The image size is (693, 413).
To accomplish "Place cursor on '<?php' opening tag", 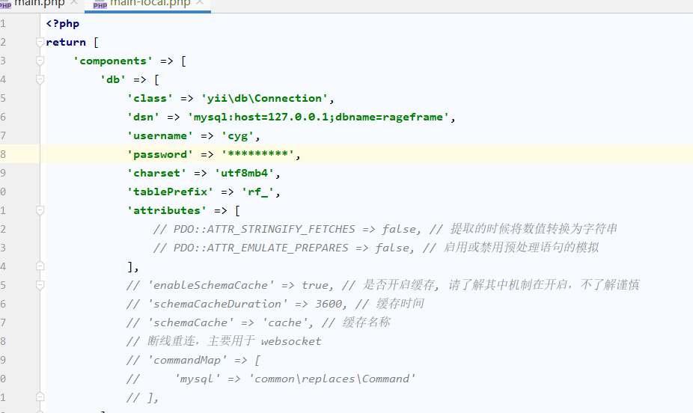I will (x=63, y=24).
